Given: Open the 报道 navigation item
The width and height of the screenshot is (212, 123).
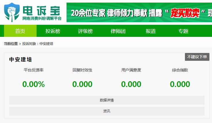Looking at the screenshot, I should pos(151,31).
